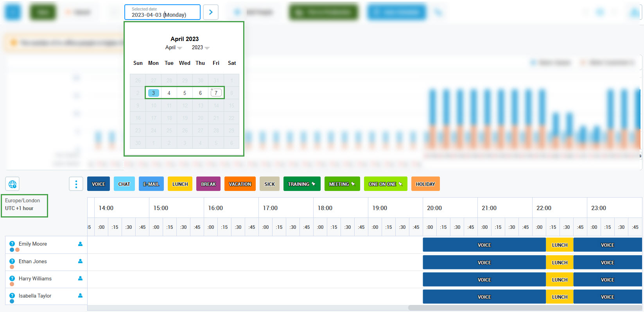Click the timezone globe icon

pyautogui.click(x=13, y=184)
